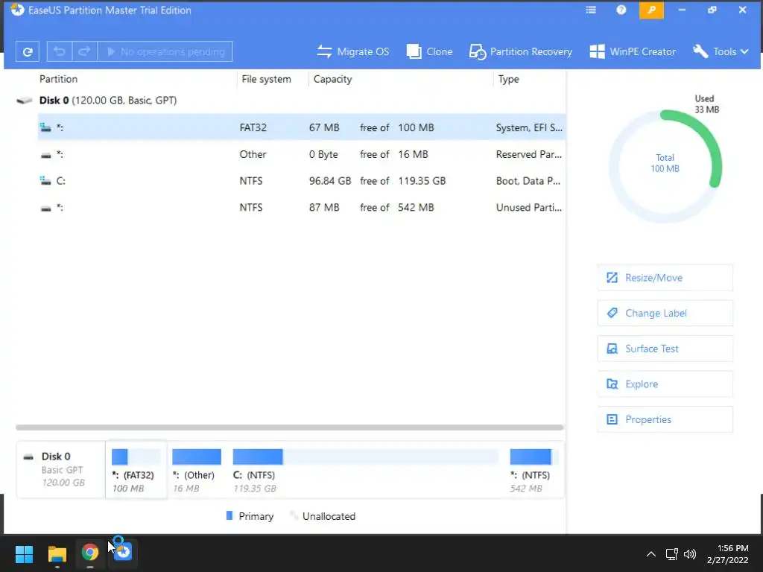
Task: Open Google Chrome from taskbar
Action: (x=89, y=553)
